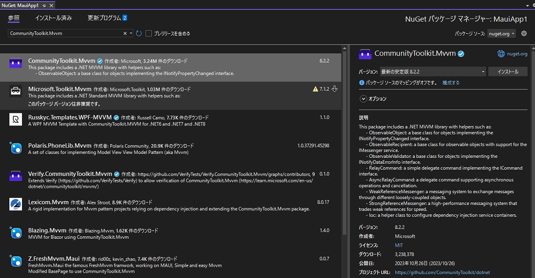Click the 説明 heading in details
Viewport: 535px width, 278px height.
click(364, 118)
